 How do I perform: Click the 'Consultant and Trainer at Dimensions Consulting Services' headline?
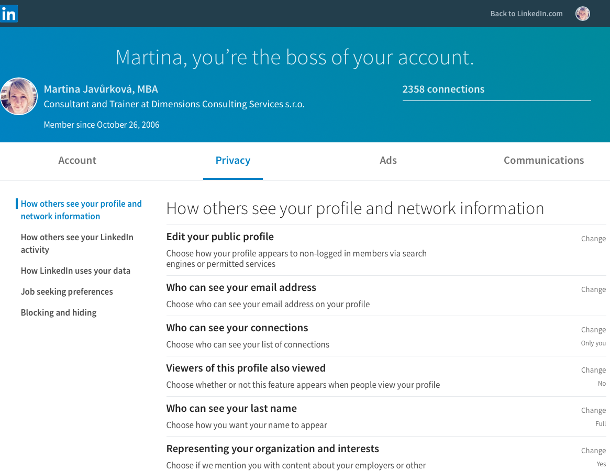pyautogui.click(x=174, y=104)
